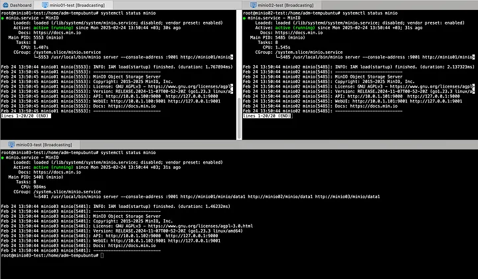Click the scrollbar of the minio01 terminal pane
The height and width of the screenshot is (279, 478).
pyautogui.click(x=239, y=119)
